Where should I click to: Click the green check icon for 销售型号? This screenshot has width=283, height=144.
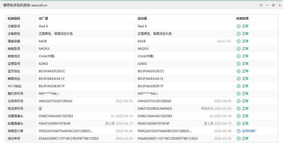point(238,49)
